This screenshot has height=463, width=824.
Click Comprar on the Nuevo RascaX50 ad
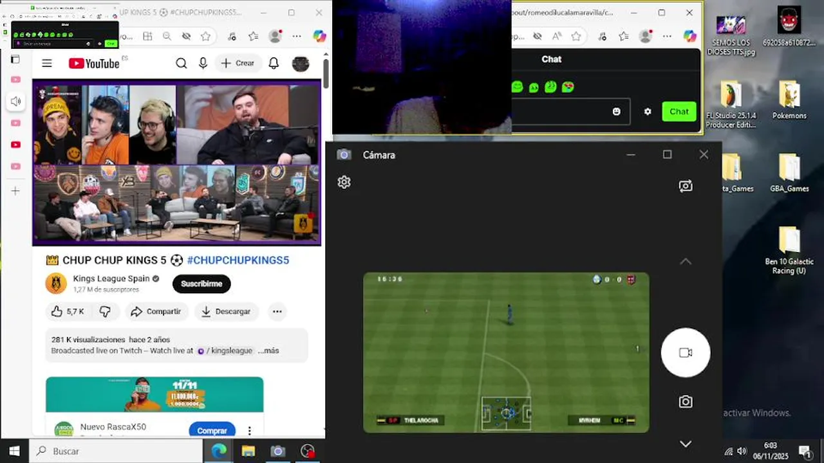tap(212, 430)
